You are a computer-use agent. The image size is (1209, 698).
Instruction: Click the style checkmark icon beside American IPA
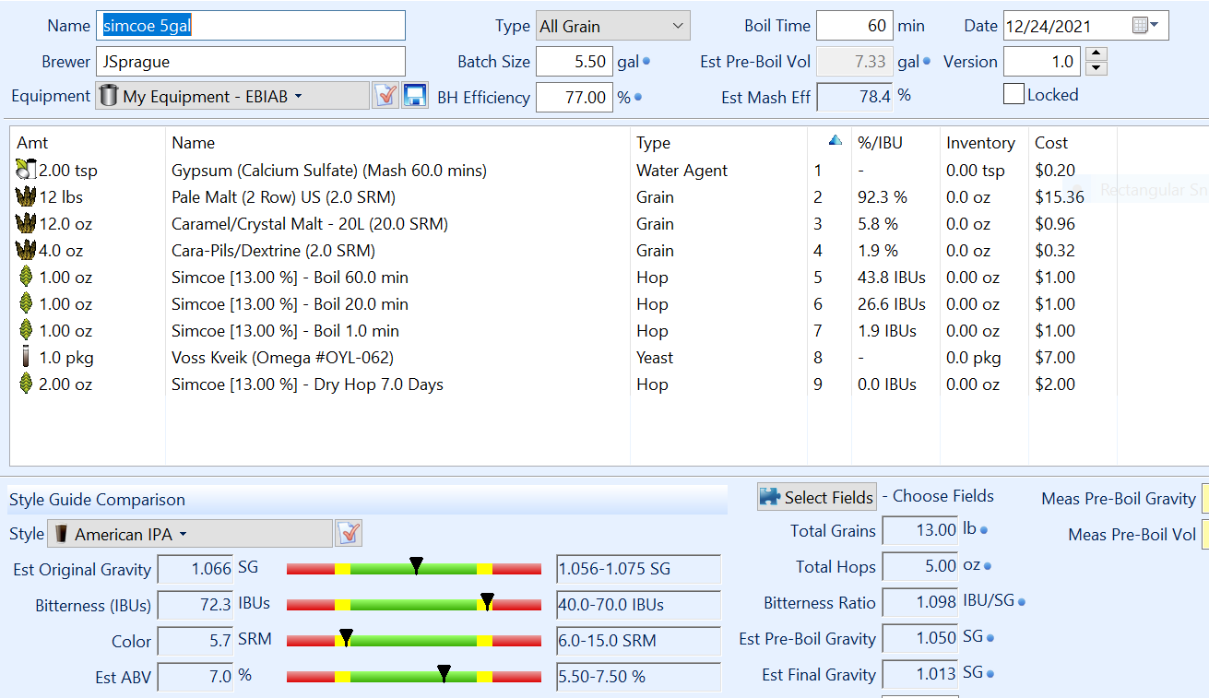(350, 533)
